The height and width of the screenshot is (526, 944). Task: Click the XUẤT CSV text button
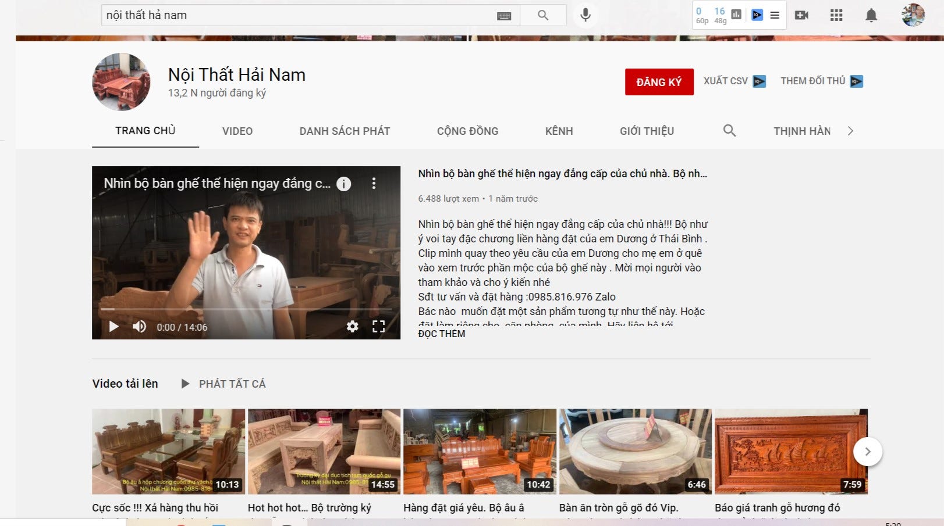pyautogui.click(x=726, y=81)
